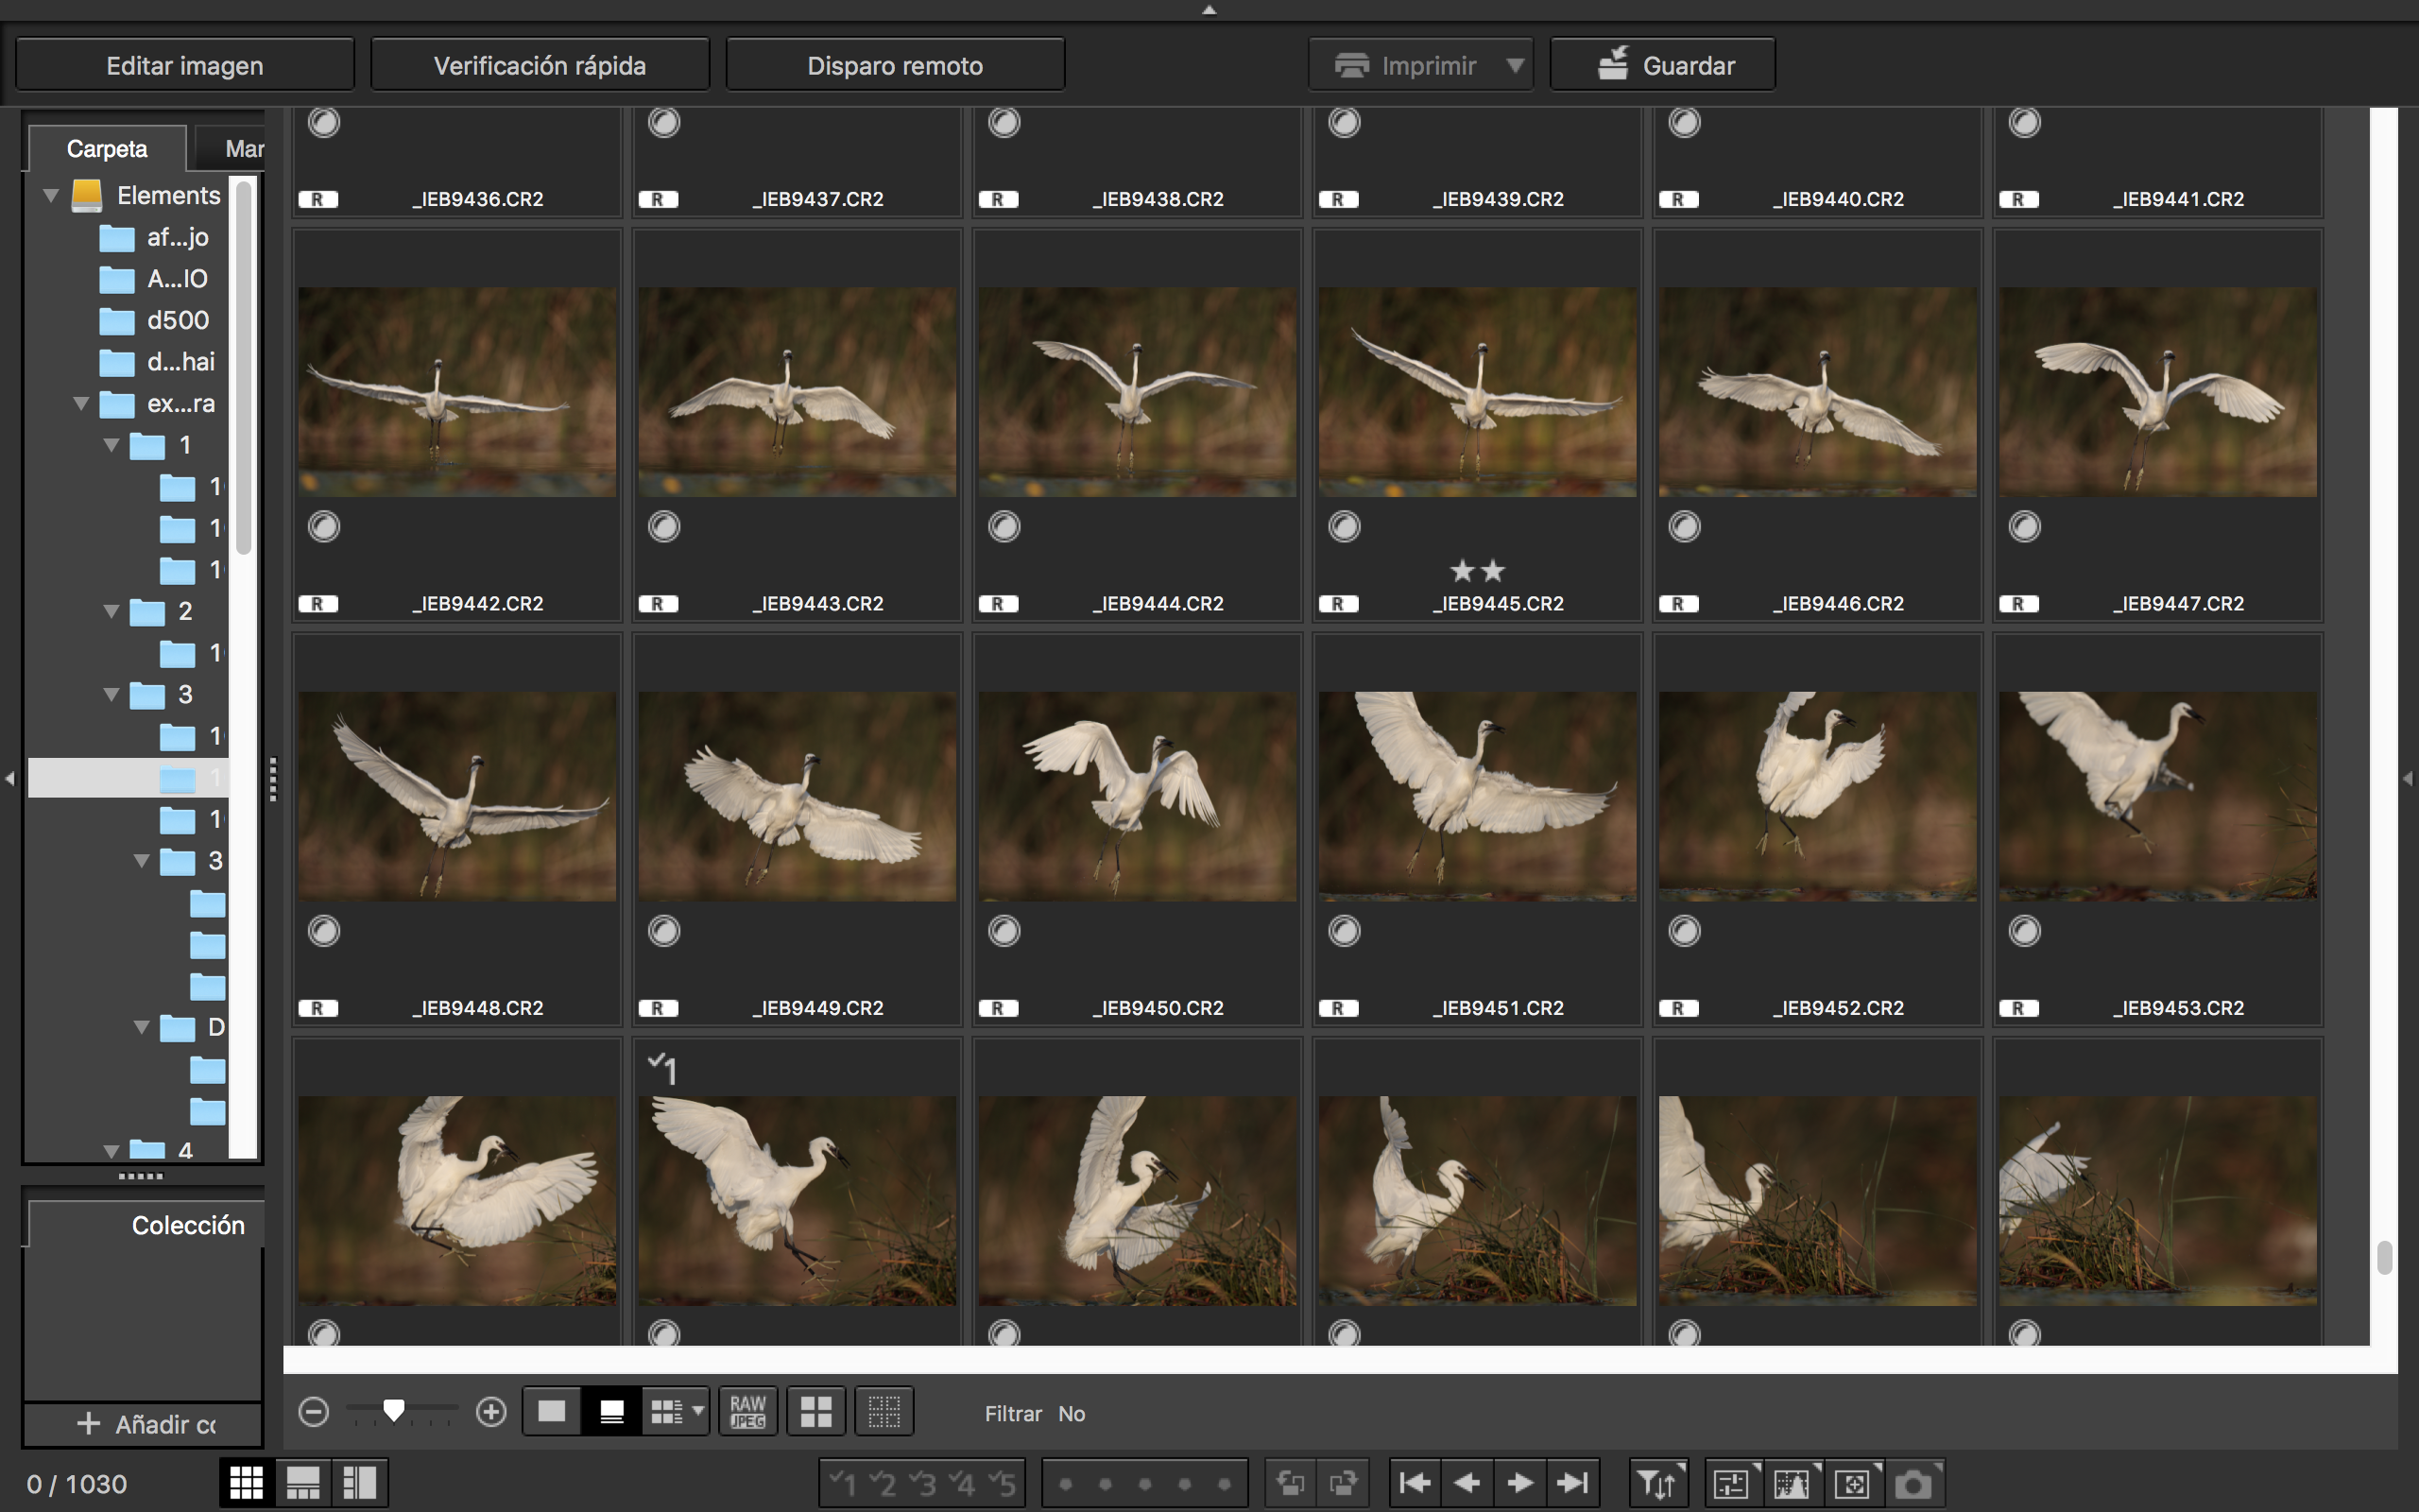Switch to the grid multi-thumbnail layout icon
The width and height of the screenshot is (2419, 1512).
click(246, 1482)
